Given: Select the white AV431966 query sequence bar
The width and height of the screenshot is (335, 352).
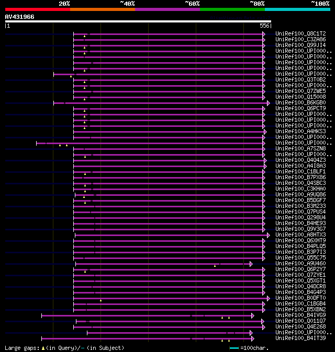Looking at the screenshot, I should 138,21.
